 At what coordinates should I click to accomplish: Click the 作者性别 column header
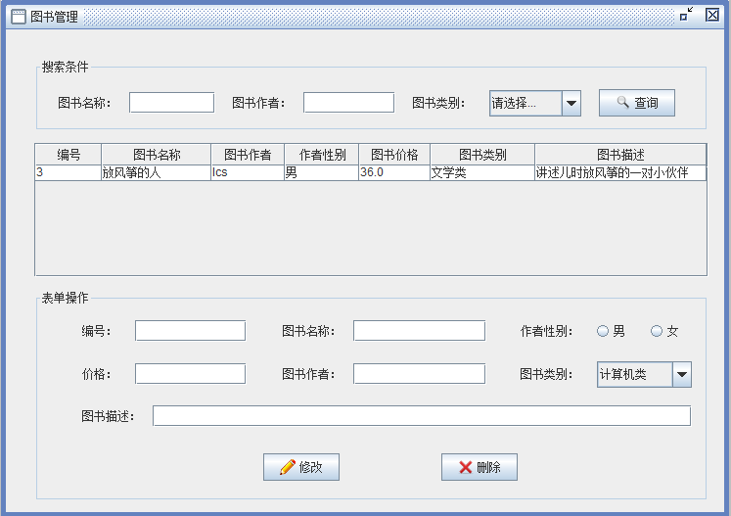tap(322, 155)
